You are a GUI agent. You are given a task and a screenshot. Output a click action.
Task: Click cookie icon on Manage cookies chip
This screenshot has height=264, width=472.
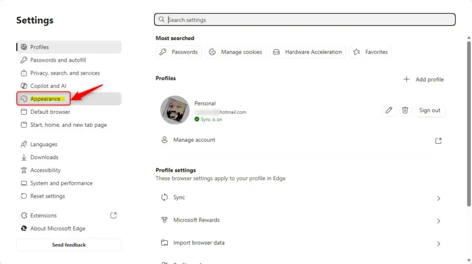[212, 52]
